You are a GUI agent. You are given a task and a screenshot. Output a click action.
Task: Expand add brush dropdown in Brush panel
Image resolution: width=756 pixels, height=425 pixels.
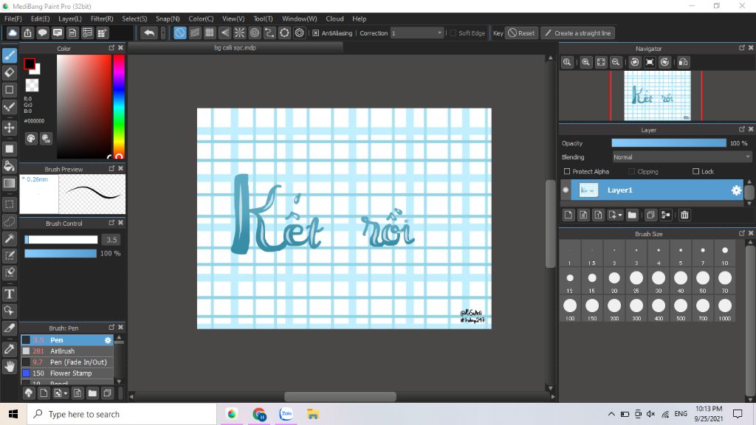(x=66, y=394)
